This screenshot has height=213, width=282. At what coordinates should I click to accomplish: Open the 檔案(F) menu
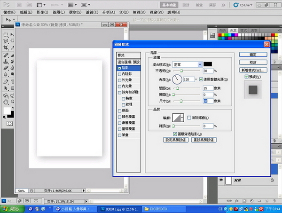[x=9, y=12]
